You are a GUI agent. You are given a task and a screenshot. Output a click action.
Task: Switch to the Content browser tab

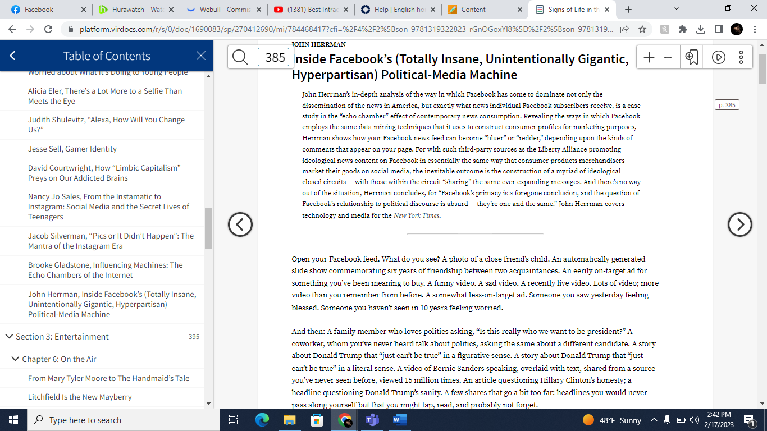pos(486,10)
